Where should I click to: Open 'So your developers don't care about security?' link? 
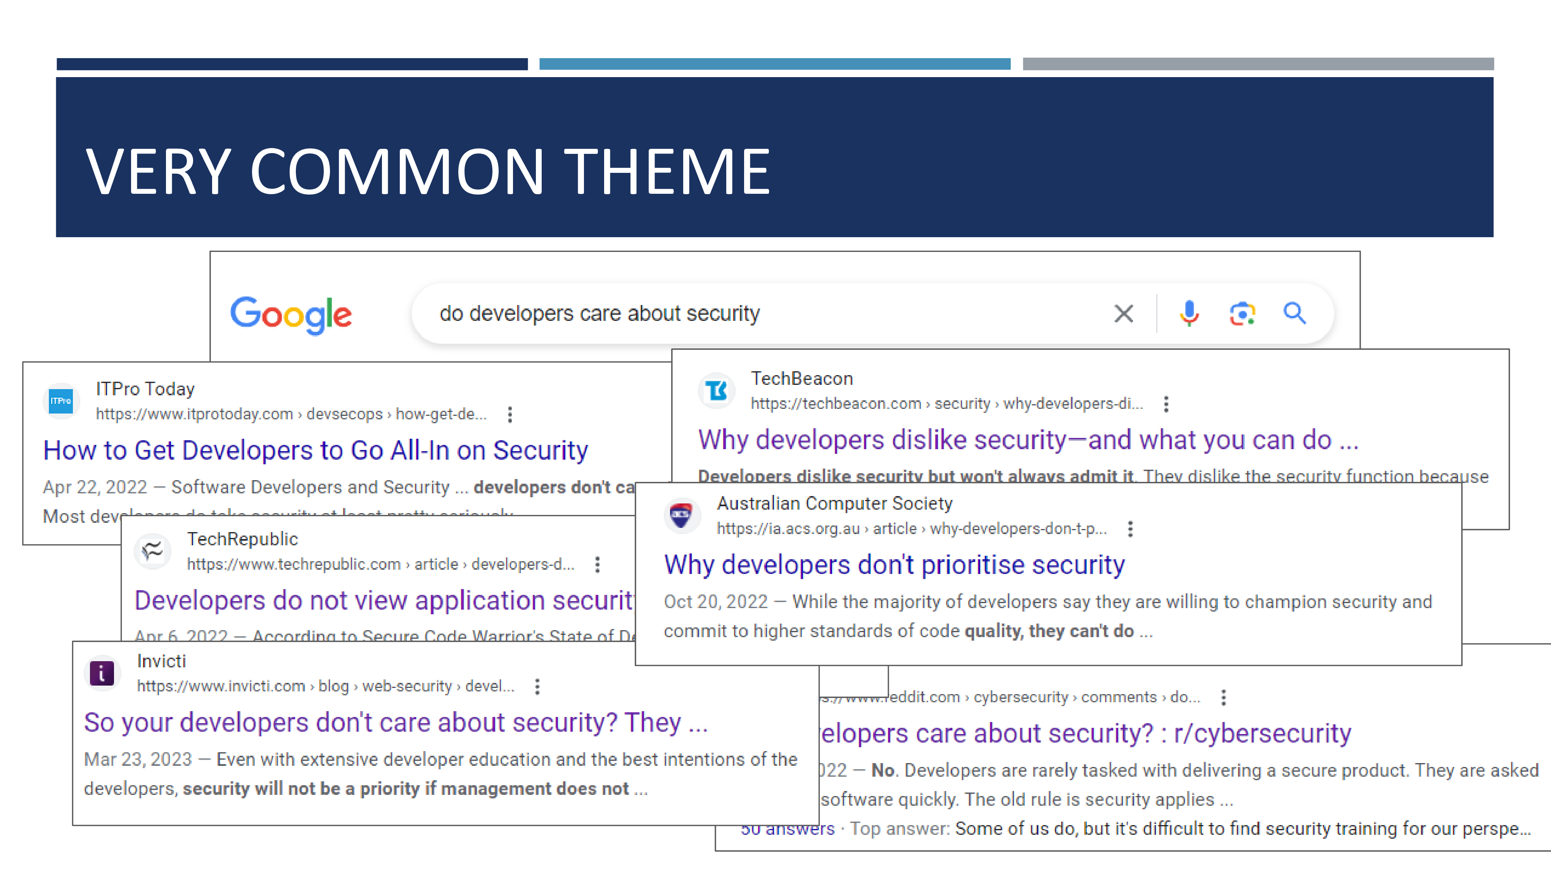tap(396, 722)
